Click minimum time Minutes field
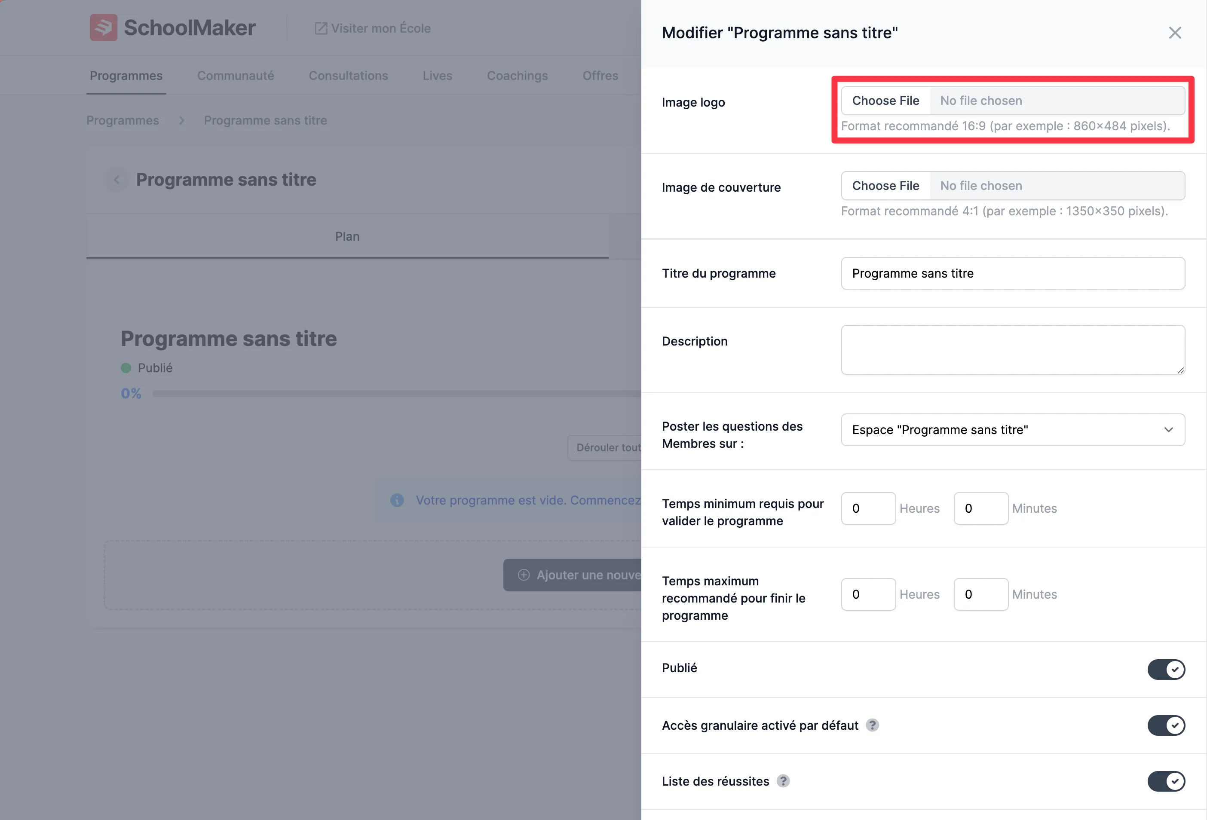The image size is (1207, 820). [x=981, y=508]
